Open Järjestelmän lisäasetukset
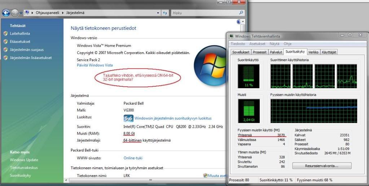 pos(31,58)
